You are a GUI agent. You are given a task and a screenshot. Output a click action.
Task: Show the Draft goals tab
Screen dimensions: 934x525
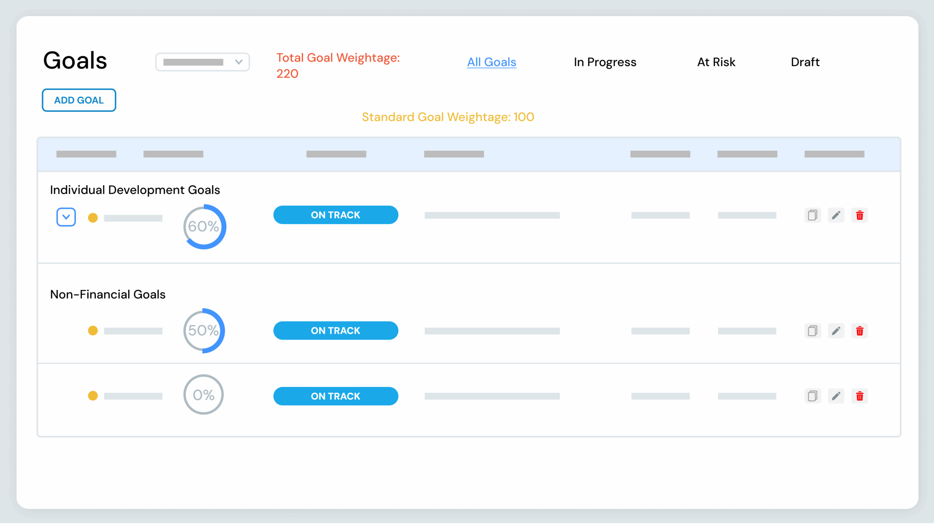pos(805,62)
